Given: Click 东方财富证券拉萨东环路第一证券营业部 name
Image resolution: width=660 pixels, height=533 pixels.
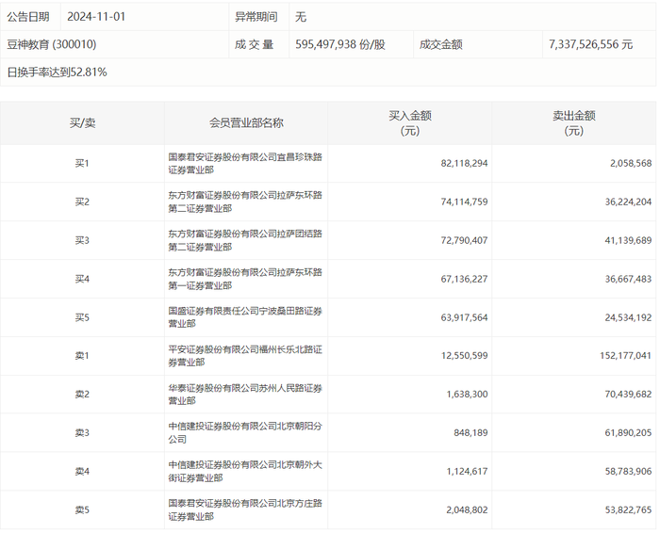Looking at the screenshot, I should pyautogui.click(x=245, y=280).
